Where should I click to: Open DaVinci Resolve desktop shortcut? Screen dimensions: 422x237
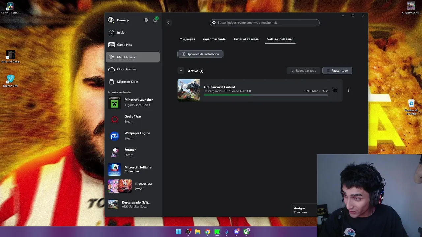pyautogui.click(x=10, y=9)
